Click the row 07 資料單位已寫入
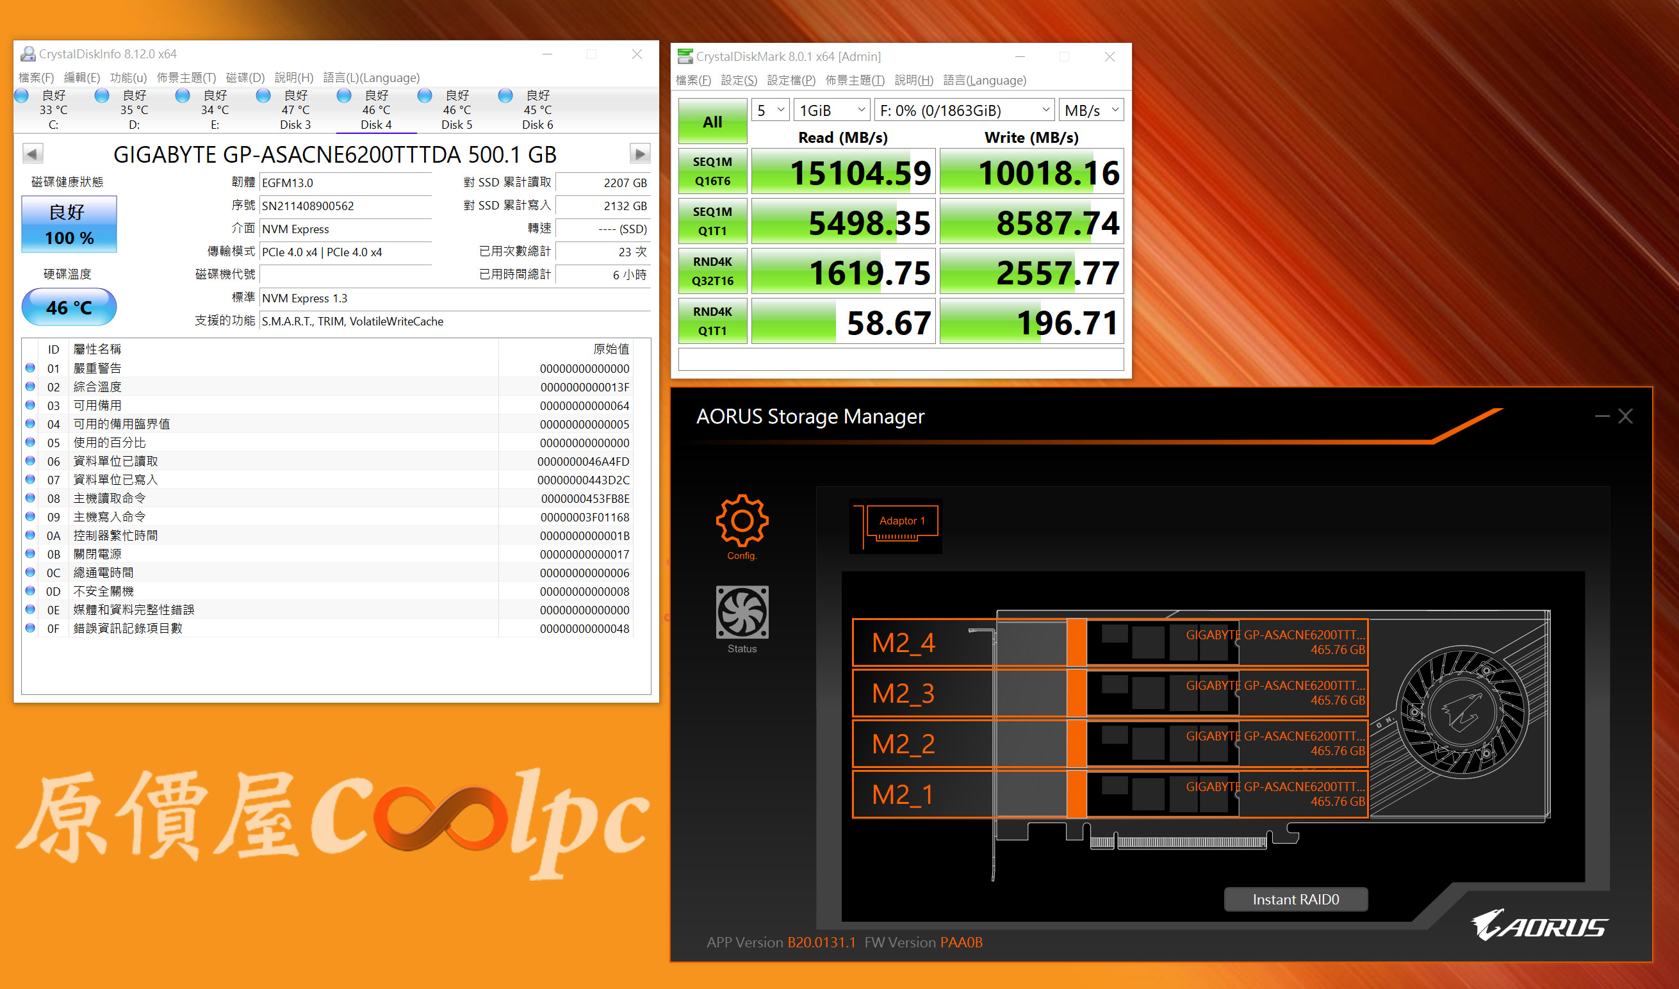This screenshot has height=989, width=1679. (327, 480)
